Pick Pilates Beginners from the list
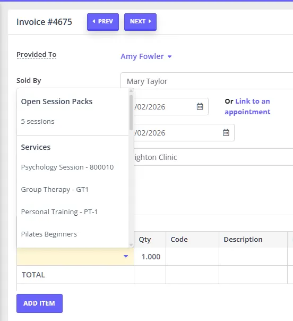The image size is (293, 321). (x=73, y=234)
